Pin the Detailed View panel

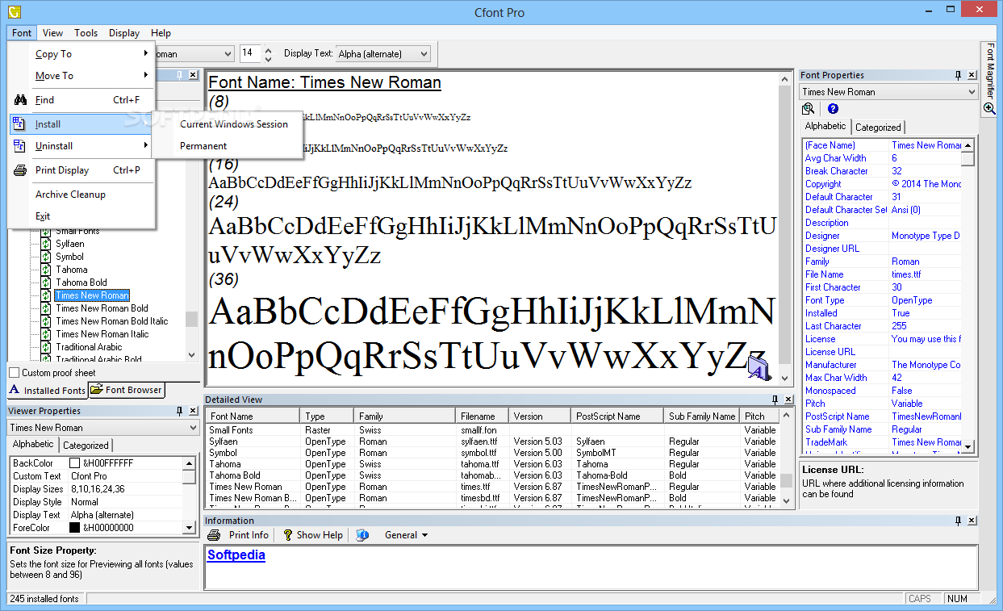pyautogui.click(x=775, y=400)
